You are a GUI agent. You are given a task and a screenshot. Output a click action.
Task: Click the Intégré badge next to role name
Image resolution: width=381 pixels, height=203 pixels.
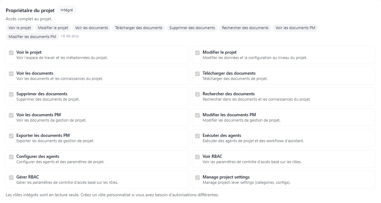tap(67, 10)
